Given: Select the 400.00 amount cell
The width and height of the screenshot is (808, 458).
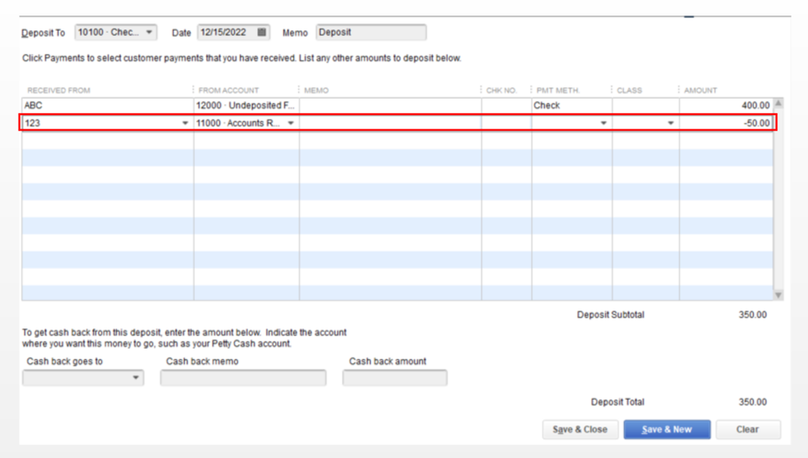Looking at the screenshot, I should 726,105.
